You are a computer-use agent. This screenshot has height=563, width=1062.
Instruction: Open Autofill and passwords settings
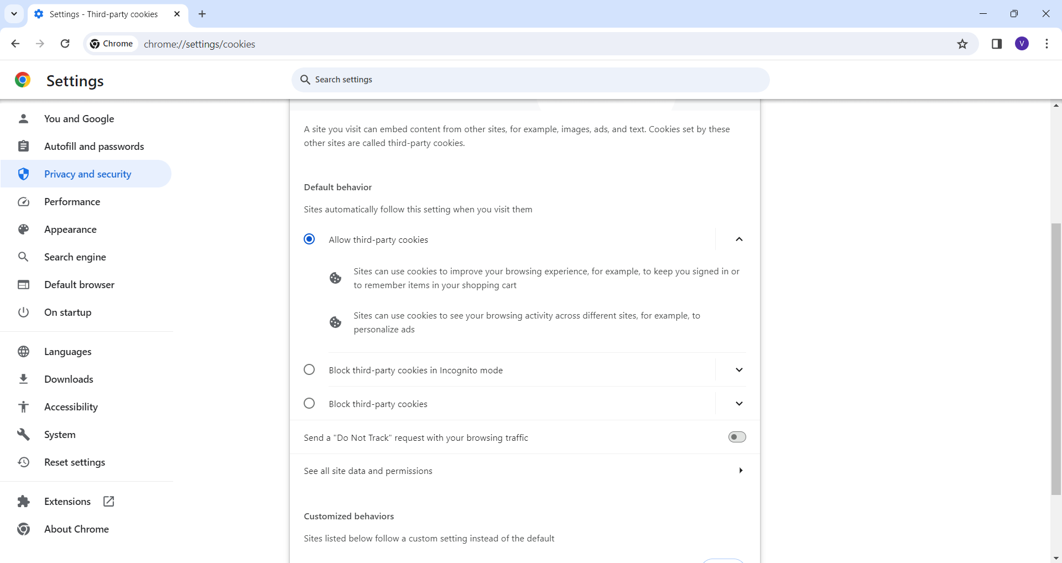[94, 146]
